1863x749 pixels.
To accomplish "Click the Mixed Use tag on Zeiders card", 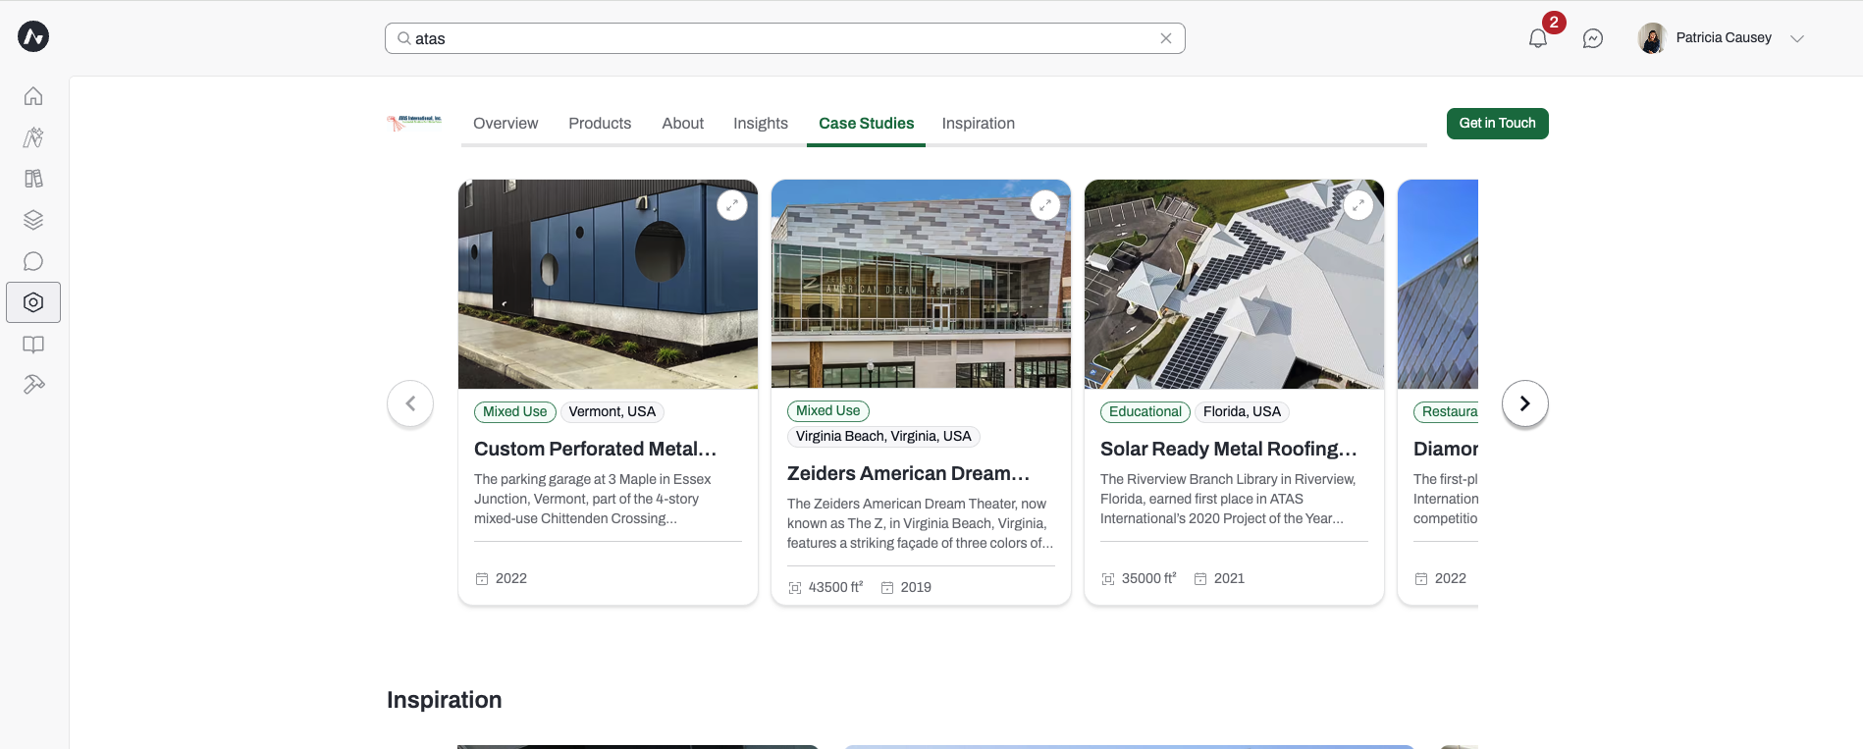I will point(828,411).
